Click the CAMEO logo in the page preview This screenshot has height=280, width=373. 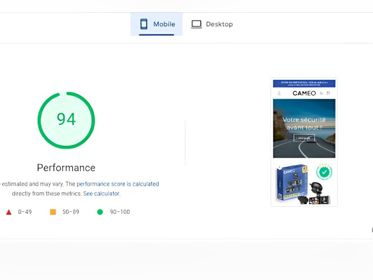click(304, 93)
